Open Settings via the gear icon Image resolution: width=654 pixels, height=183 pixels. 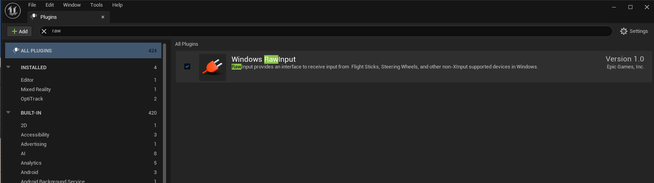tap(623, 31)
